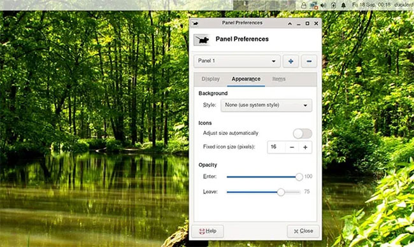Switch to the Items tab
Viewport: 414px width, 247px height.
pos(279,79)
